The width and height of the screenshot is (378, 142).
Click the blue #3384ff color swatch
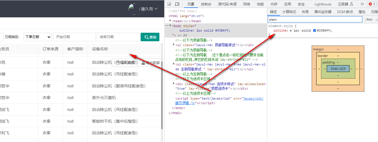point(314,30)
